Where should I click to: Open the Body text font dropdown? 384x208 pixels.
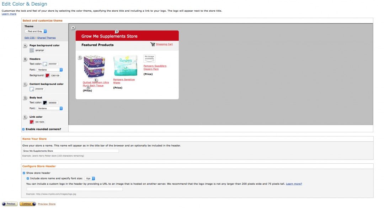(x=50, y=108)
